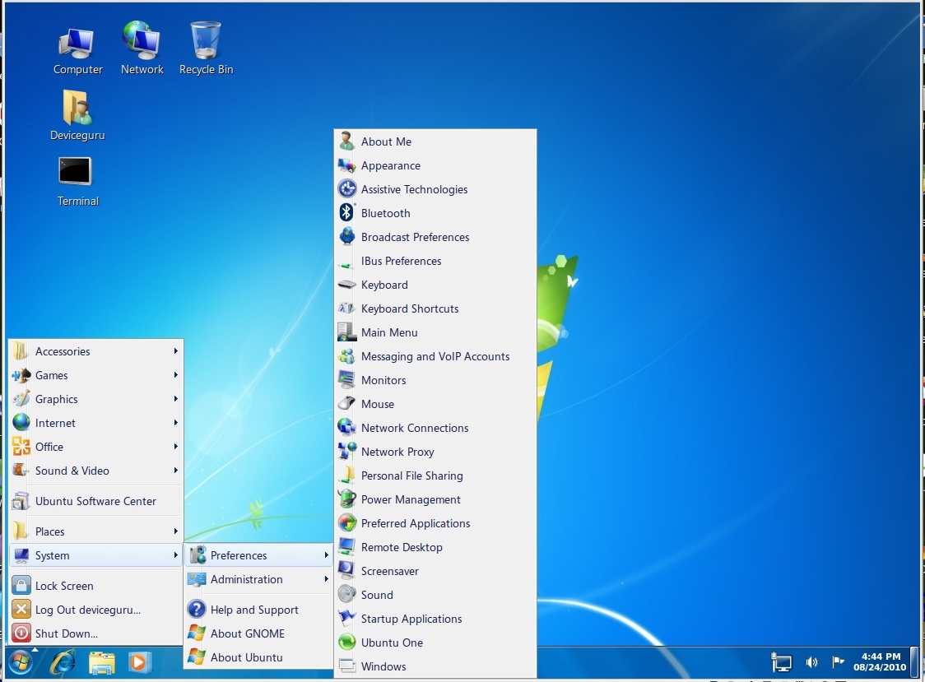Screen dimensions: 925x682
Task: Click the taskbar clock showing 4:44 PM
Action: 880,662
